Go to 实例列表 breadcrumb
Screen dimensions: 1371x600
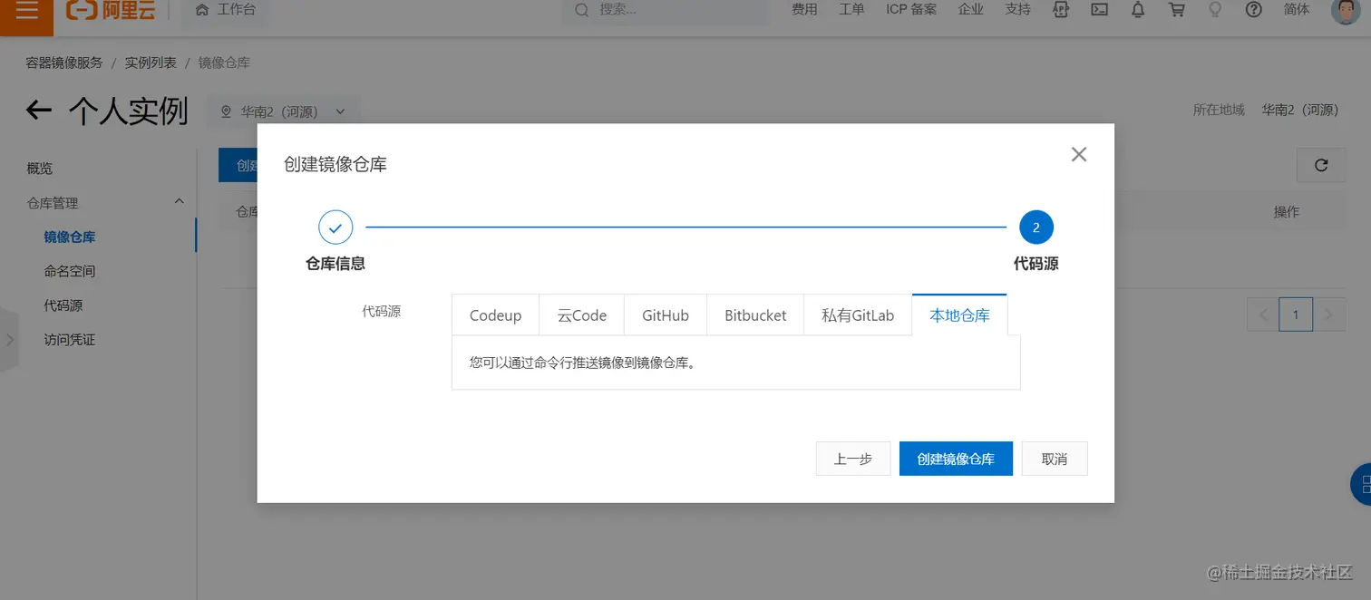151,63
